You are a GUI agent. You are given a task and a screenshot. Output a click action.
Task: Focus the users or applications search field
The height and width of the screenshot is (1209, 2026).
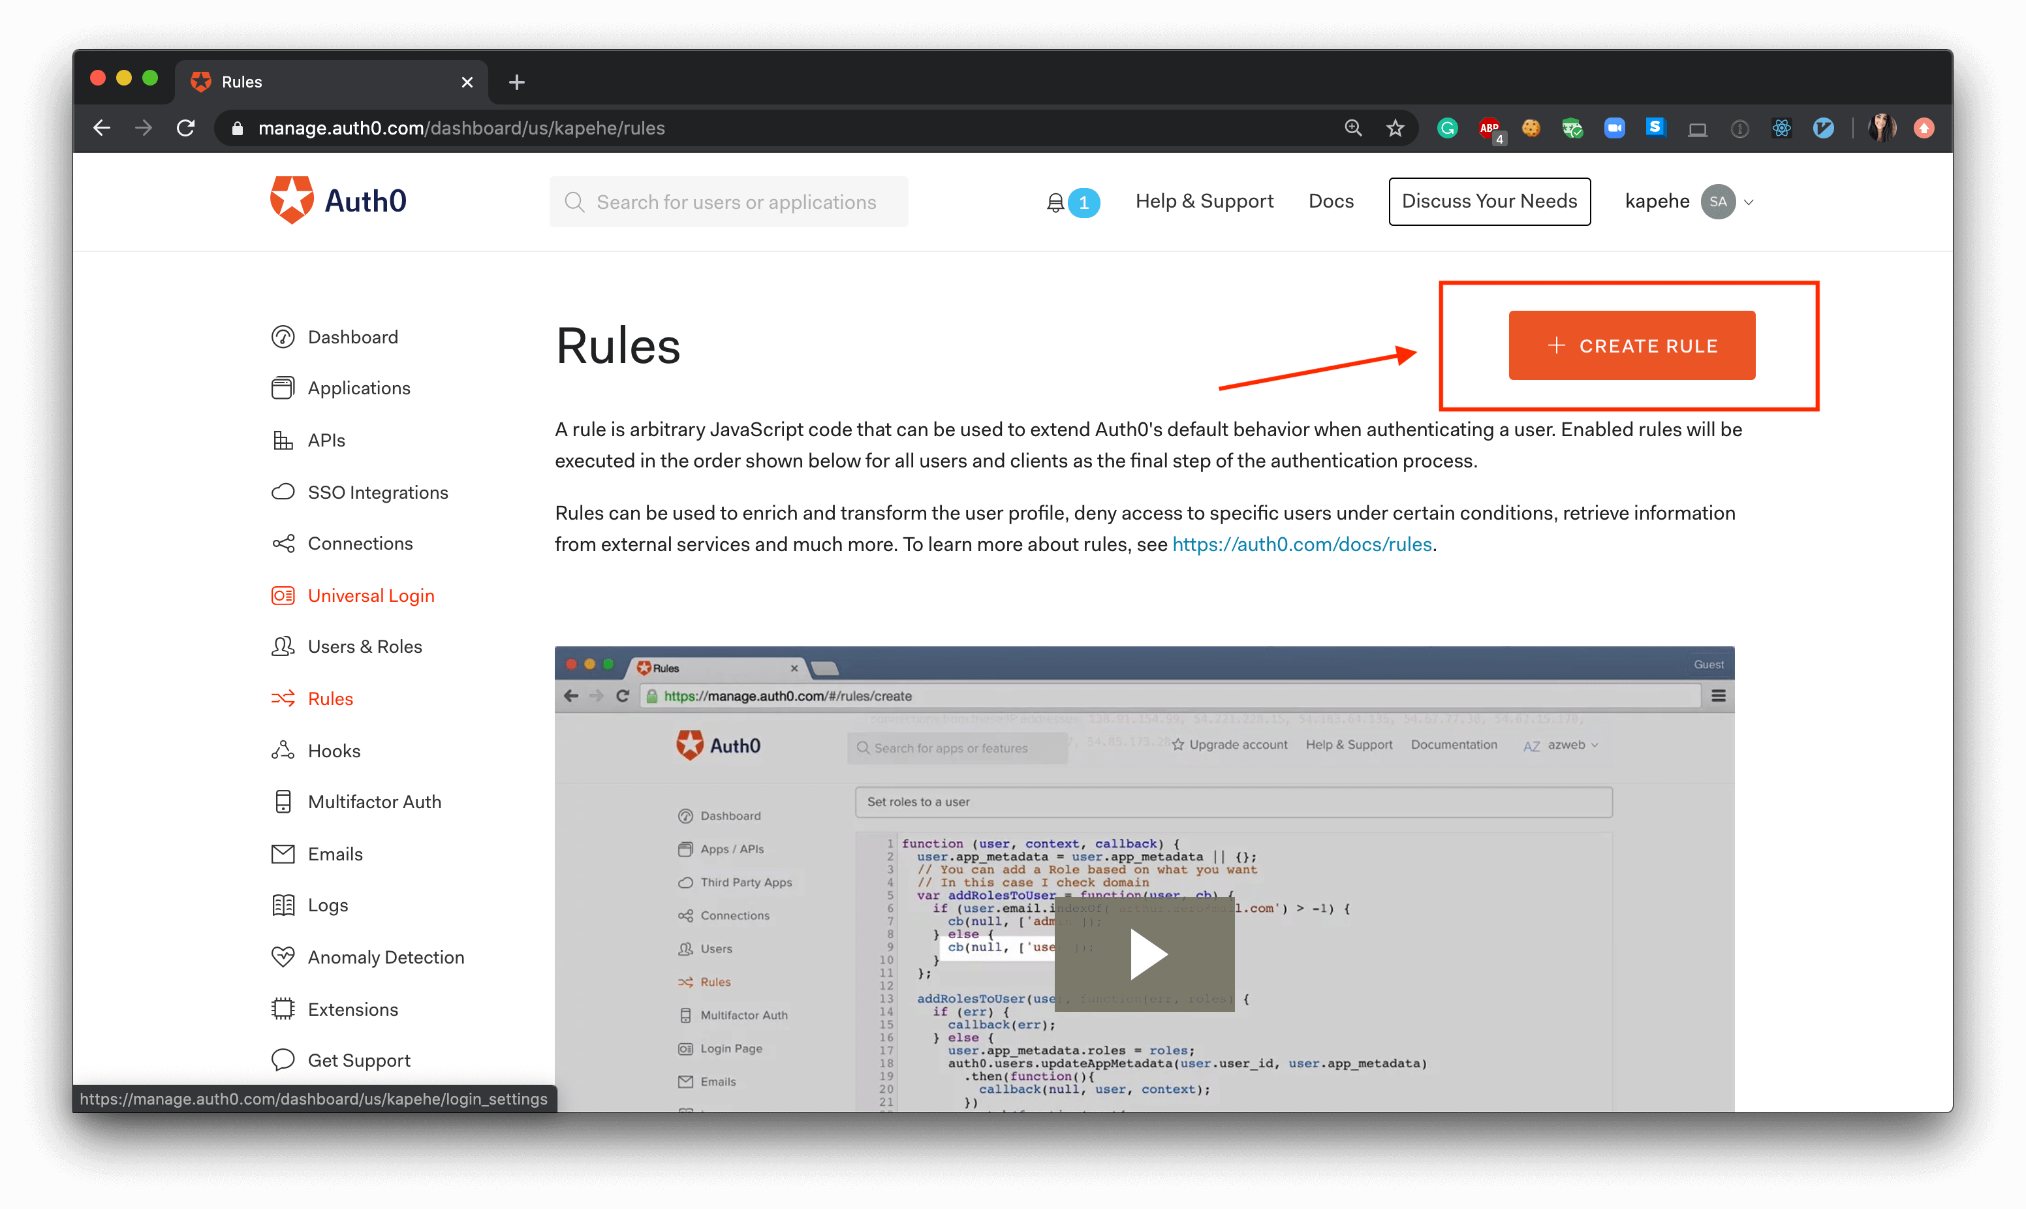pyautogui.click(x=728, y=202)
